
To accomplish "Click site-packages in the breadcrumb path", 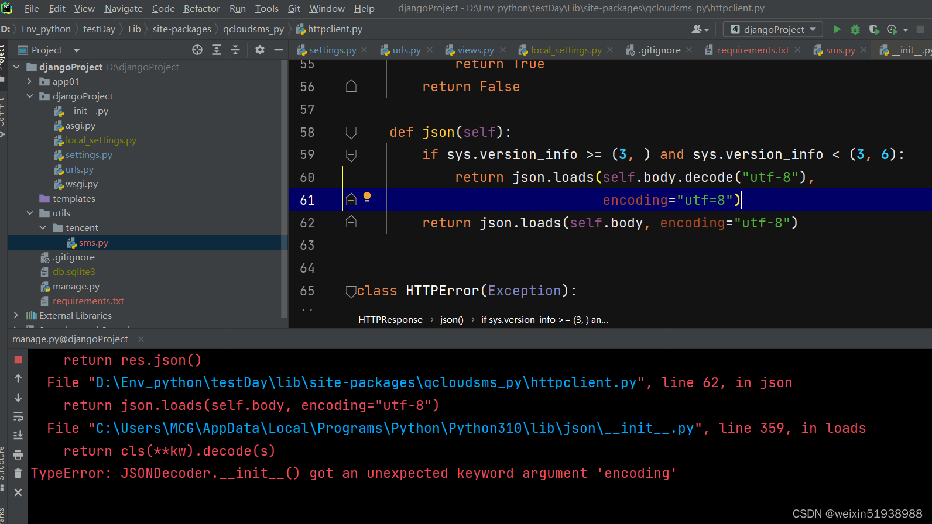I will coord(181,29).
